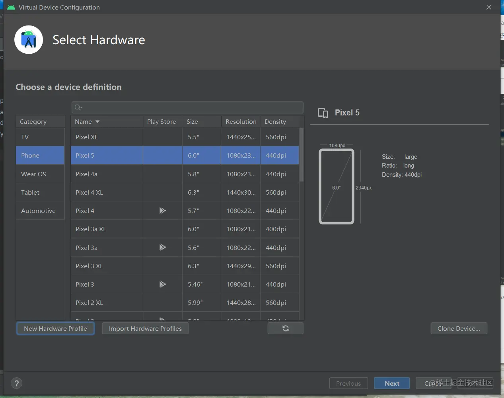Select the Pixel 4 device name
The image size is (504, 398).
click(x=85, y=211)
